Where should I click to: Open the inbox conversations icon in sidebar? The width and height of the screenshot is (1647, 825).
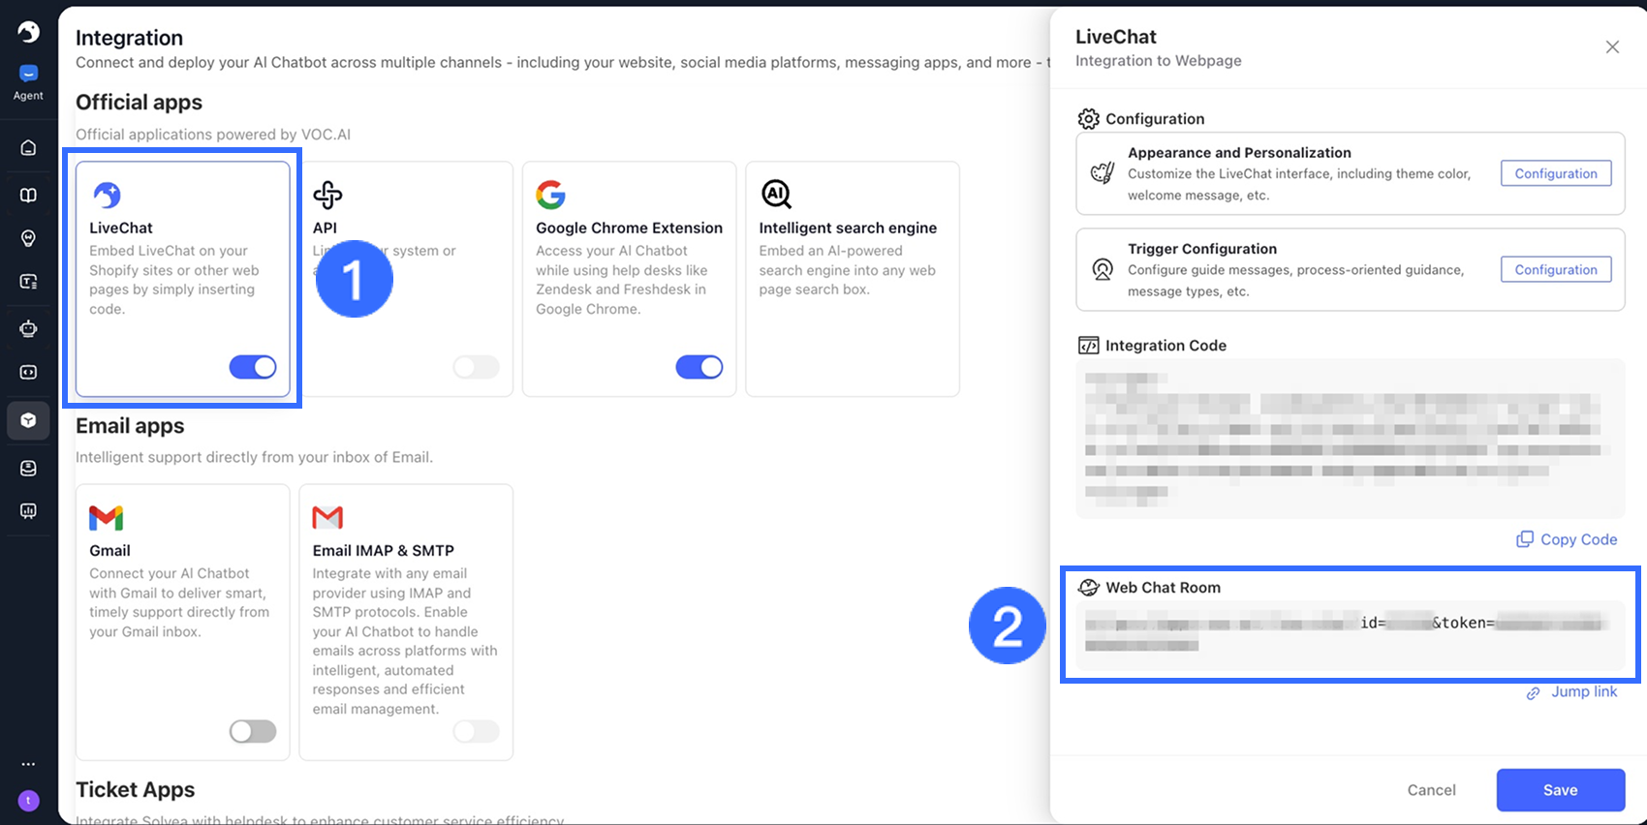tap(28, 469)
